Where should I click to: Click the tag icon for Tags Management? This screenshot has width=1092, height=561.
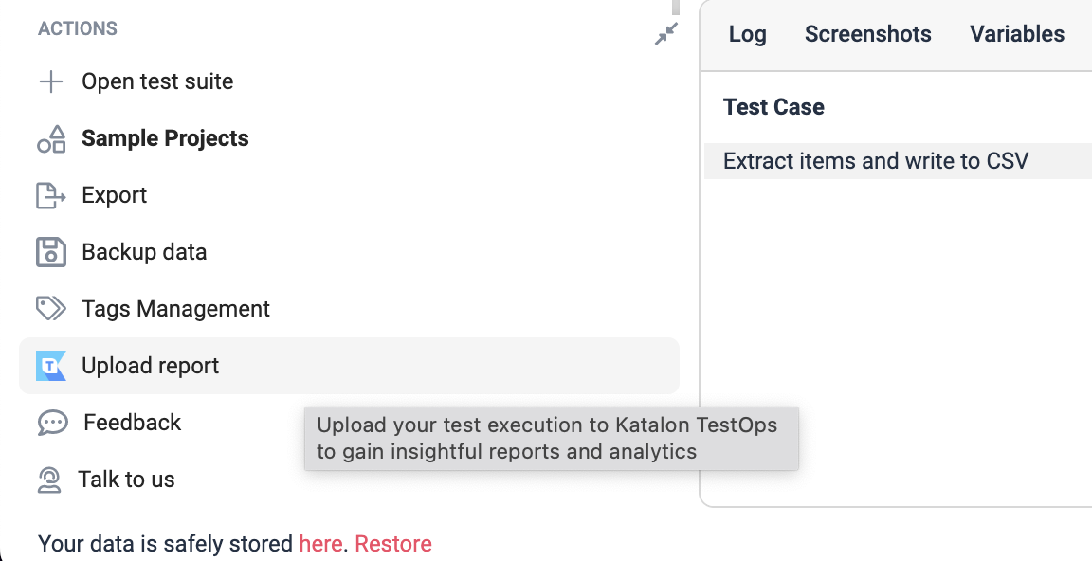51,309
